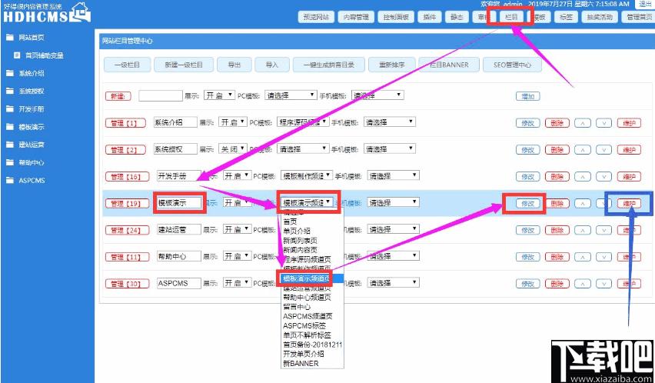Image resolution: width=655 pixels, height=383 pixels.
Task: Open 栏目 in the top navigation
Action: coord(511,17)
